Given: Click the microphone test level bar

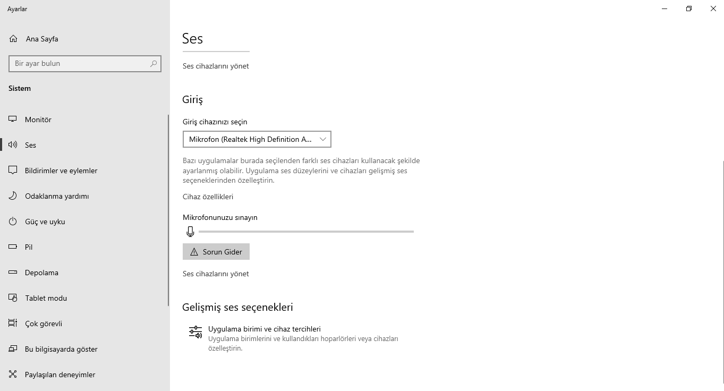Looking at the screenshot, I should click(306, 232).
